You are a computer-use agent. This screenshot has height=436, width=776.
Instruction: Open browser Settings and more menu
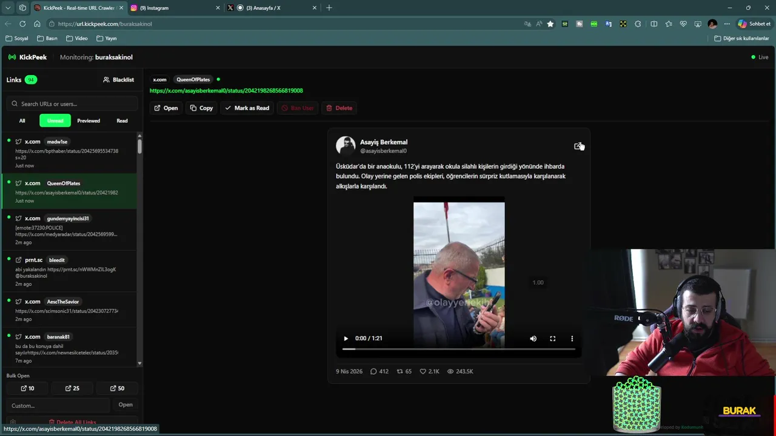click(727, 24)
